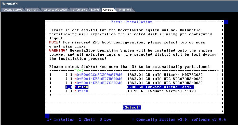238x125 pixels.
Task: Select the 3 Log screen label
Action: tap(105, 120)
